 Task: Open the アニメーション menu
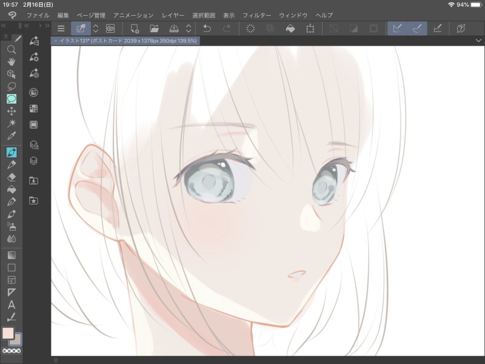tap(133, 15)
